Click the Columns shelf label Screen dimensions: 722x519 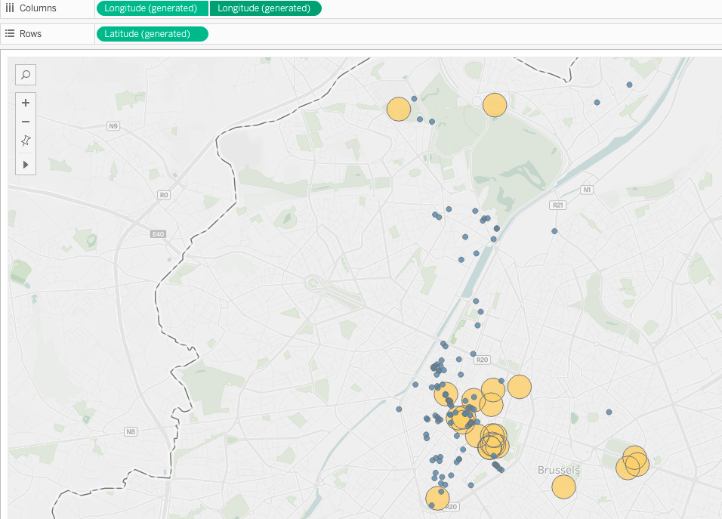(38, 8)
